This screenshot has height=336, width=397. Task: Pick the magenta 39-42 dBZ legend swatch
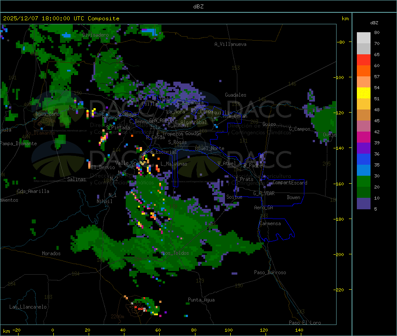pyautogui.click(x=363, y=137)
